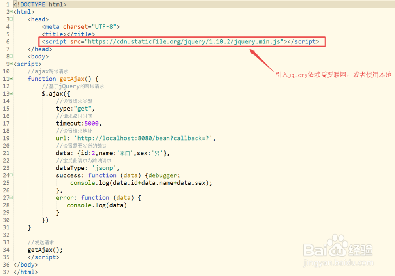Click the empty title tag on line 5

coord(68,34)
